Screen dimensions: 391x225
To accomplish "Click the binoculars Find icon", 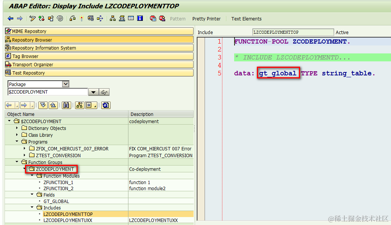I will pyautogui.click(x=66, y=105).
